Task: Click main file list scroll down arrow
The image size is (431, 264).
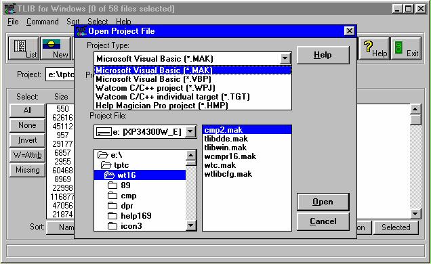Action: click(x=415, y=213)
